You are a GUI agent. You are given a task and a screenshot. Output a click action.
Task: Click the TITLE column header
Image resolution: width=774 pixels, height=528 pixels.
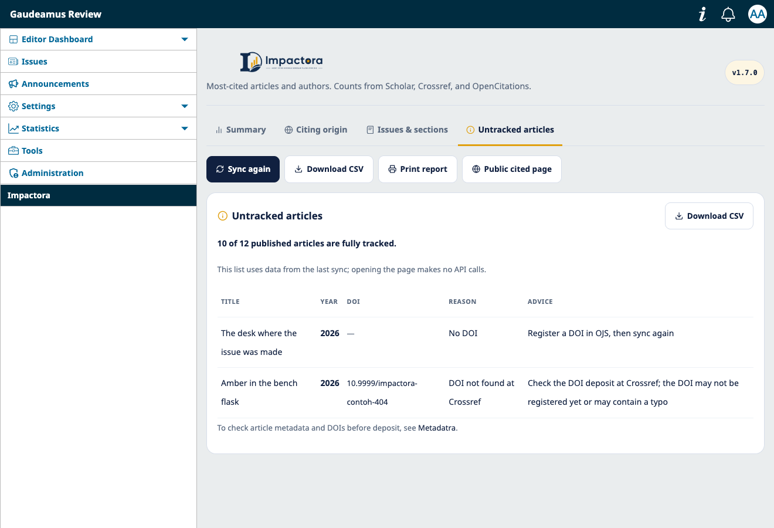(230, 302)
